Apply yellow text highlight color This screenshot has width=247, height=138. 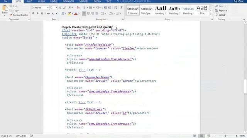pyautogui.click(x=69, y=13)
